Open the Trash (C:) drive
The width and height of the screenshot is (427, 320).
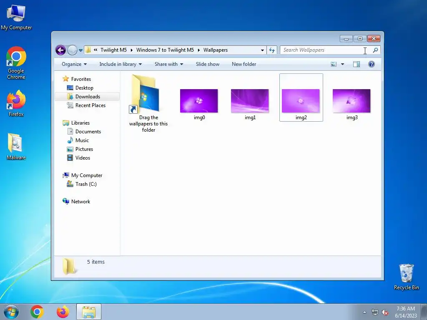[x=86, y=184]
